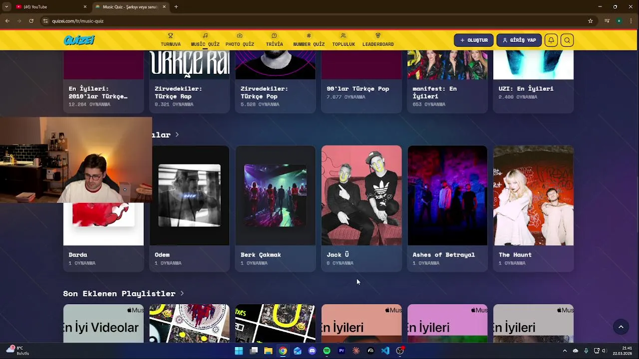Open the Odem quiz card
Image resolution: width=639 pixels, height=359 pixels.
coord(189,208)
